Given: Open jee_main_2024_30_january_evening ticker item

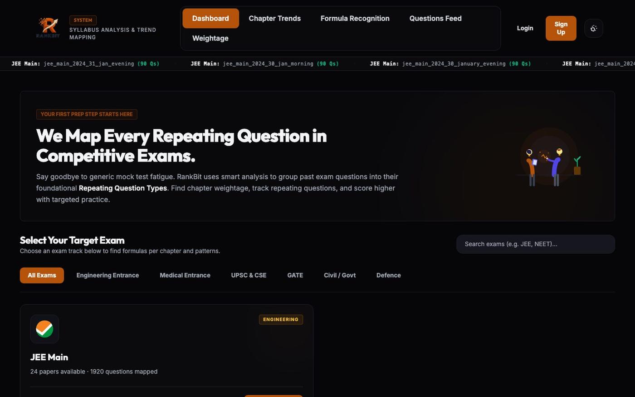Looking at the screenshot, I should [x=450, y=64].
